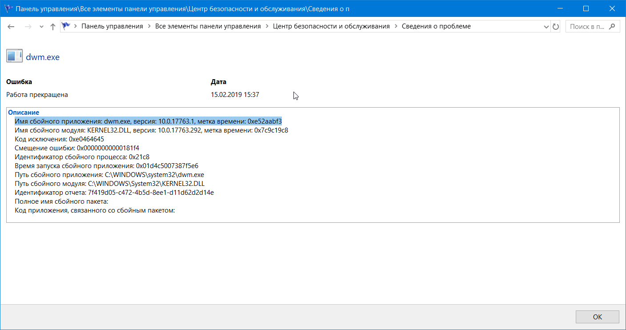Click the Описание section heading
The image size is (626, 330).
point(24,113)
